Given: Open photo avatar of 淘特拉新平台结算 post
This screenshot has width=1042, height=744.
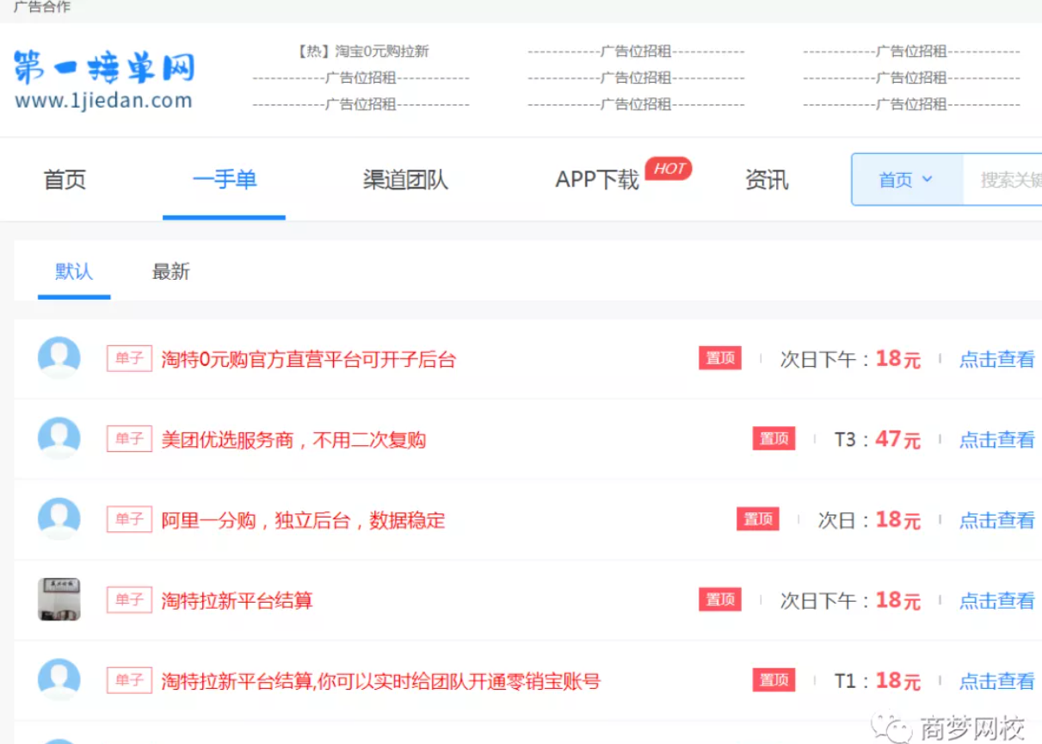Looking at the screenshot, I should [x=59, y=599].
